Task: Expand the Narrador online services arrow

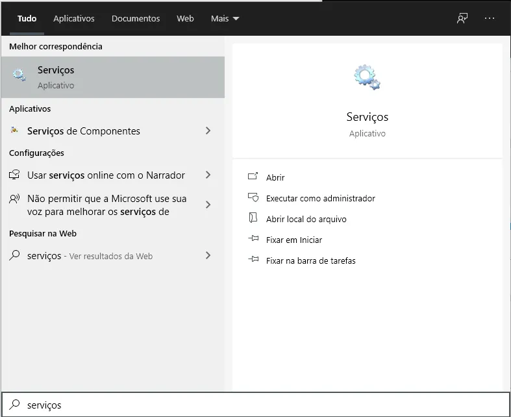Action: coord(208,175)
